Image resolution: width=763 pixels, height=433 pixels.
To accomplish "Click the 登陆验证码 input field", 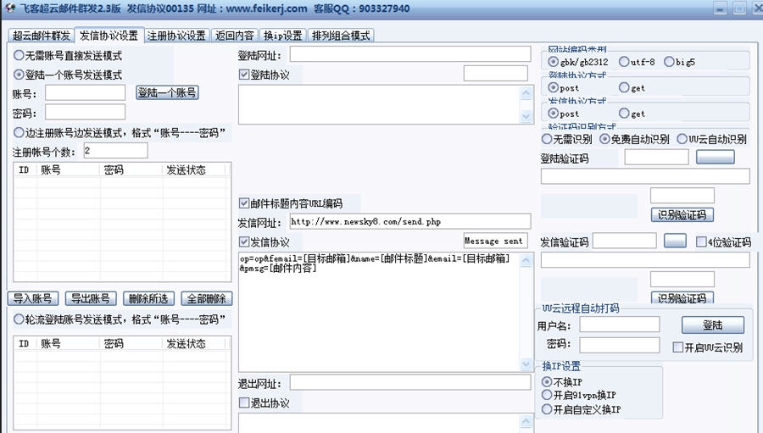I will click(656, 157).
